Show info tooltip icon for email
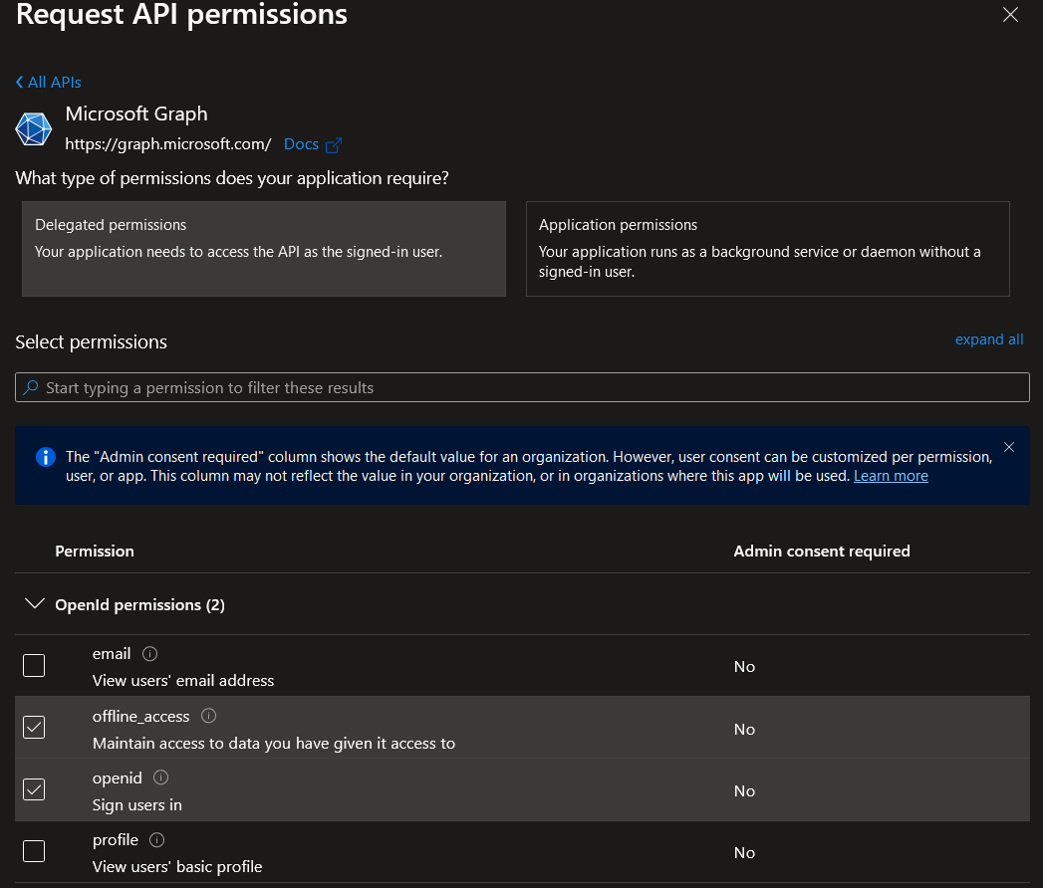The width and height of the screenshot is (1043, 888). coord(149,654)
